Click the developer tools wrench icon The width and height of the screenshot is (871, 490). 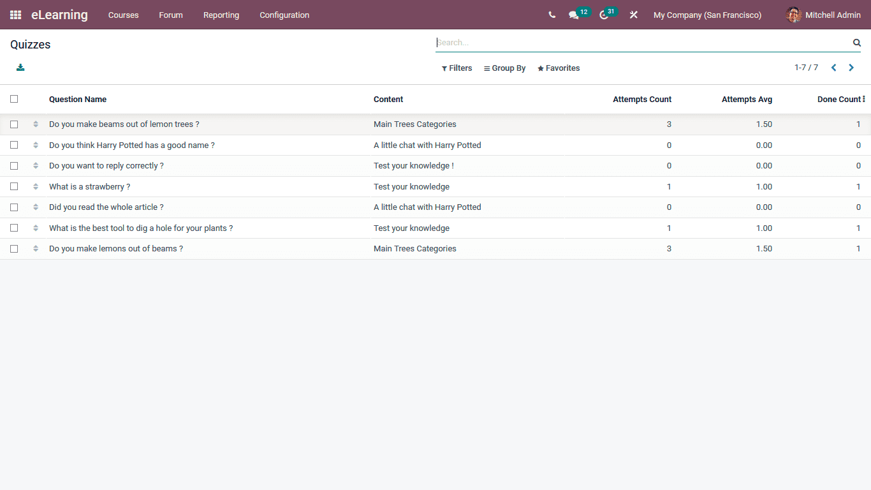(x=633, y=15)
